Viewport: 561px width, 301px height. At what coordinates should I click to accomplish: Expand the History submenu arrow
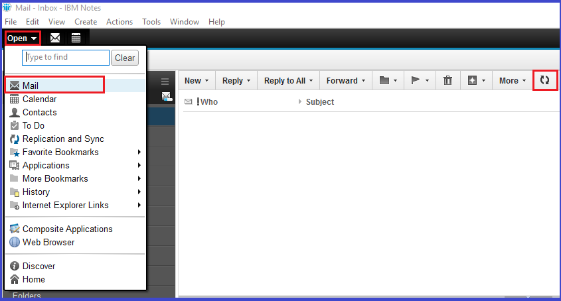click(x=139, y=192)
